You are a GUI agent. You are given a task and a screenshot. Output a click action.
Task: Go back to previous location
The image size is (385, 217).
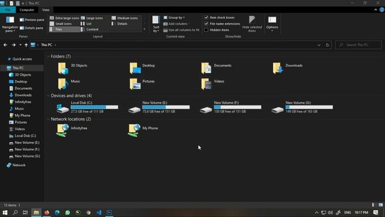point(5,45)
